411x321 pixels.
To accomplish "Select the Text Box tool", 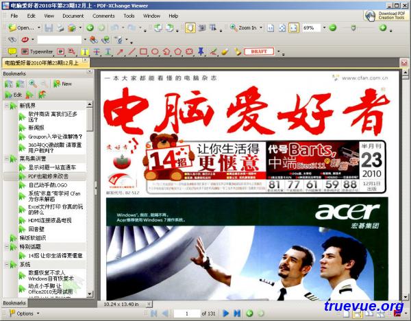I will (x=60, y=51).
